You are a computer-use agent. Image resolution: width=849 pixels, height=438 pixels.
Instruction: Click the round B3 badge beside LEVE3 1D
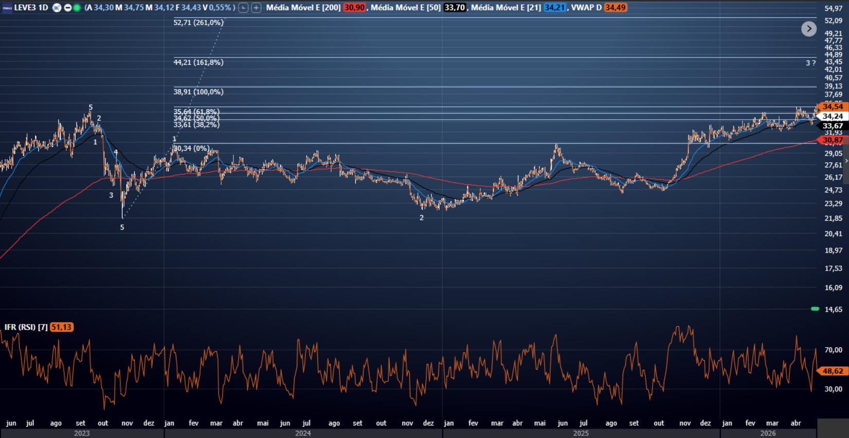click(57, 8)
